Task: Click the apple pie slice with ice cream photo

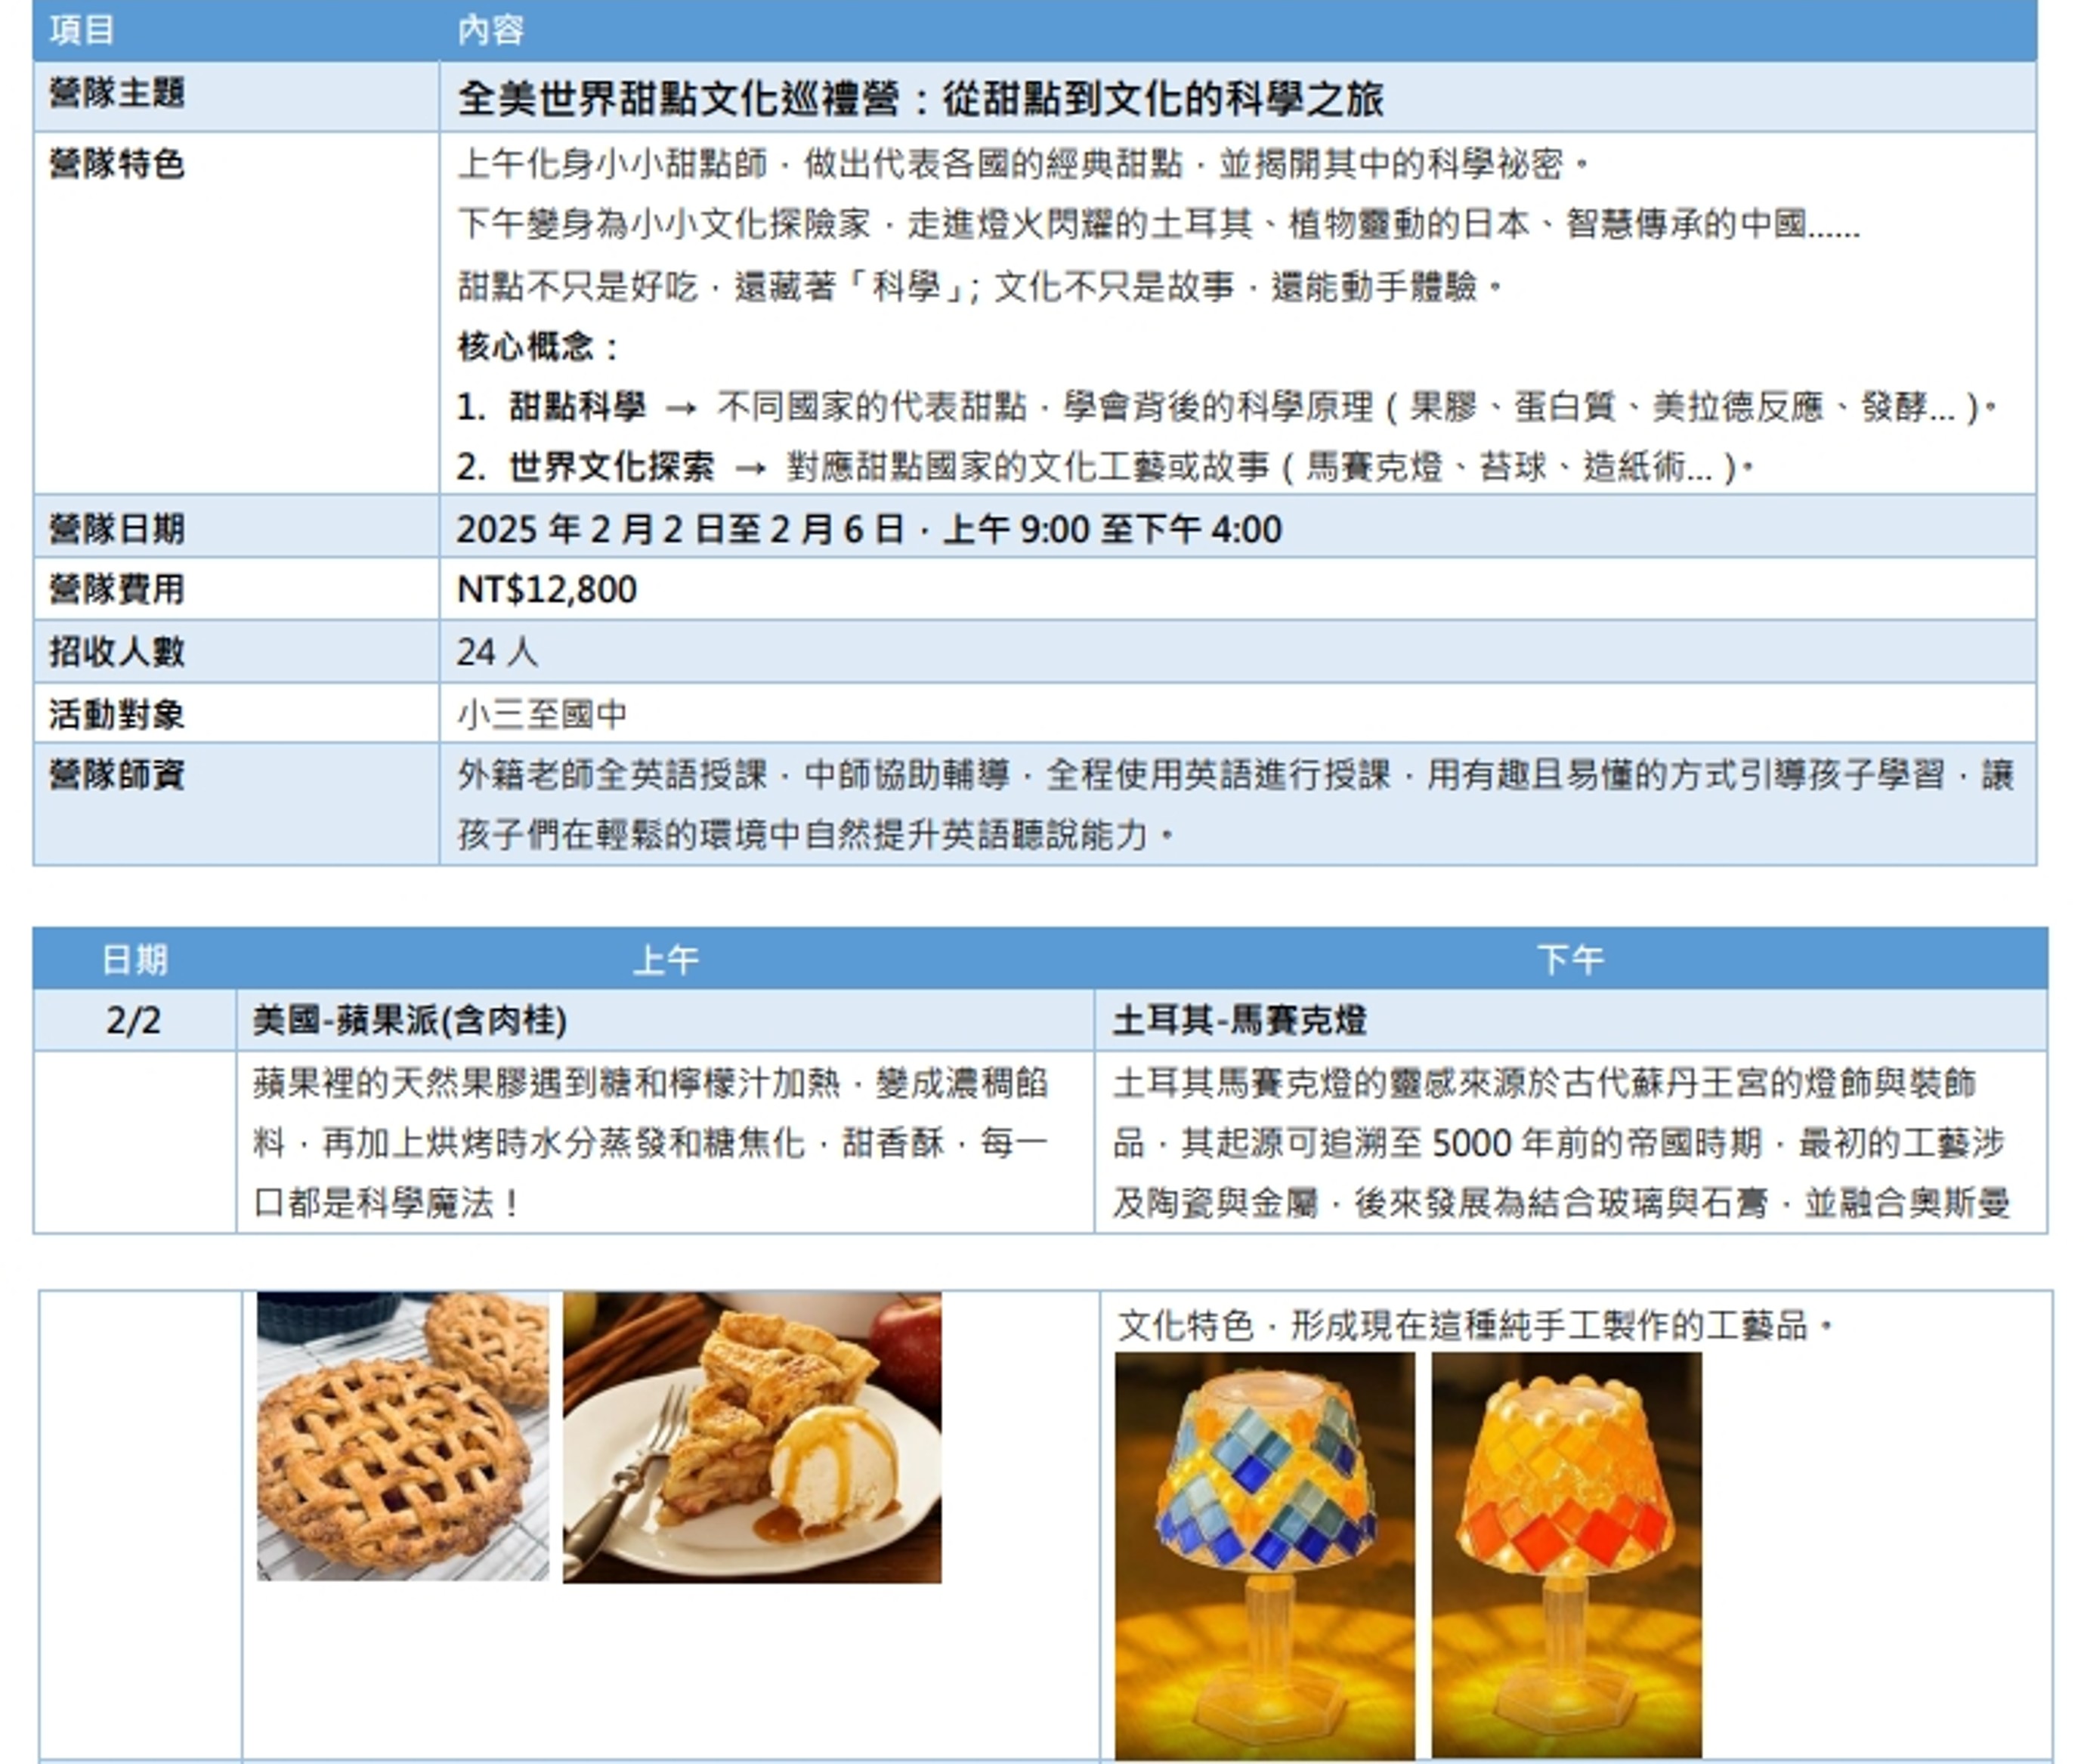Action: (752, 1437)
